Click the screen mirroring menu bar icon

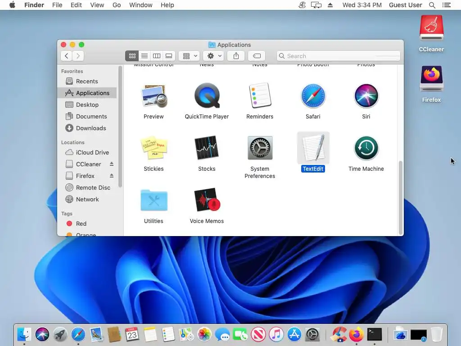316,5
